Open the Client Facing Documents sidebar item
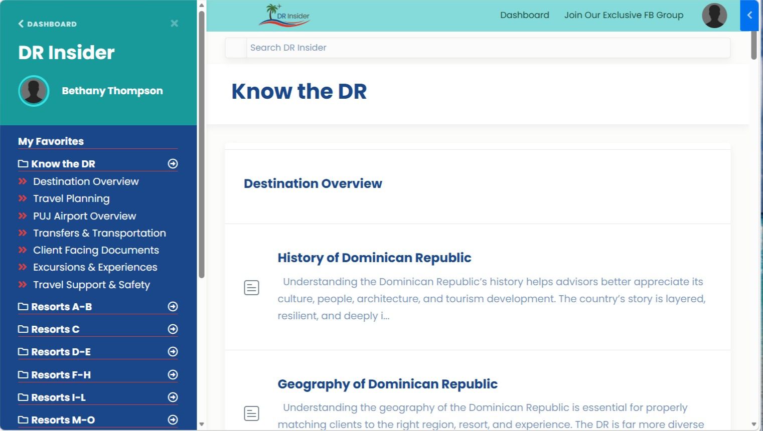This screenshot has height=431, width=763. 96,250
